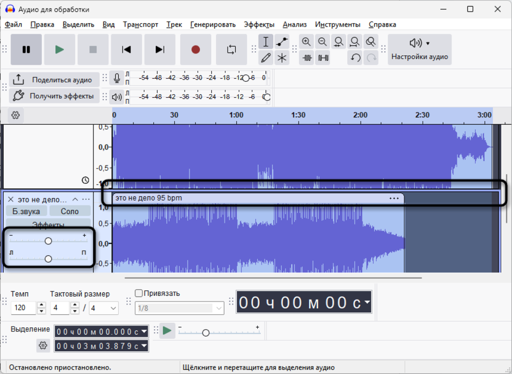Mute the track with Б.звука button
Image resolution: width=512 pixels, height=374 pixels.
pyautogui.click(x=26, y=211)
